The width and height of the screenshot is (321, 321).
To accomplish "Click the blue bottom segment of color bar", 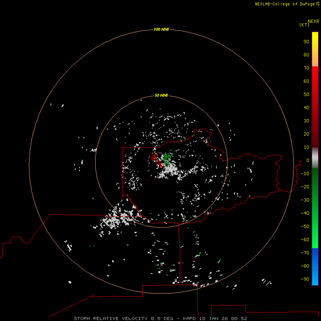I will pos(315,267).
